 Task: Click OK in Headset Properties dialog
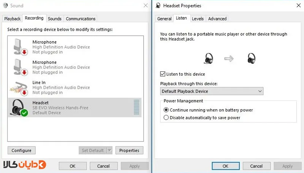(x=225, y=166)
